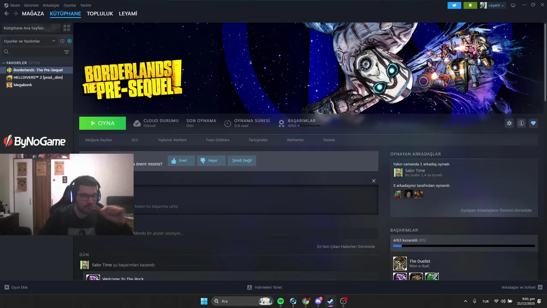
Task: Open The Duelist achievement icon
Action: coord(400,264)
